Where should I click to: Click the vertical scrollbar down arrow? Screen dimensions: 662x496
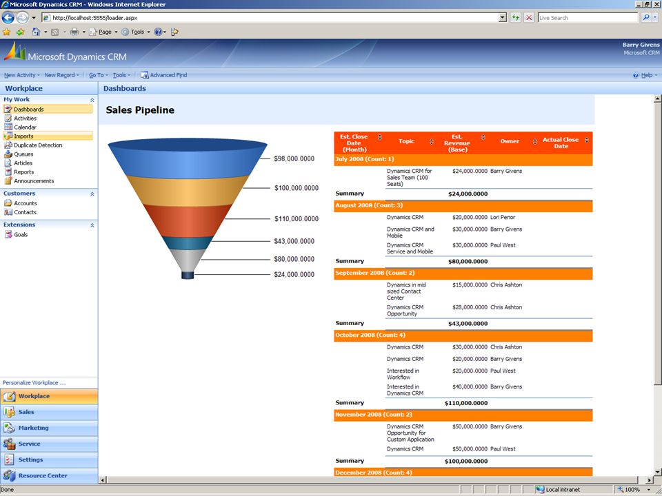pos(657,471)
